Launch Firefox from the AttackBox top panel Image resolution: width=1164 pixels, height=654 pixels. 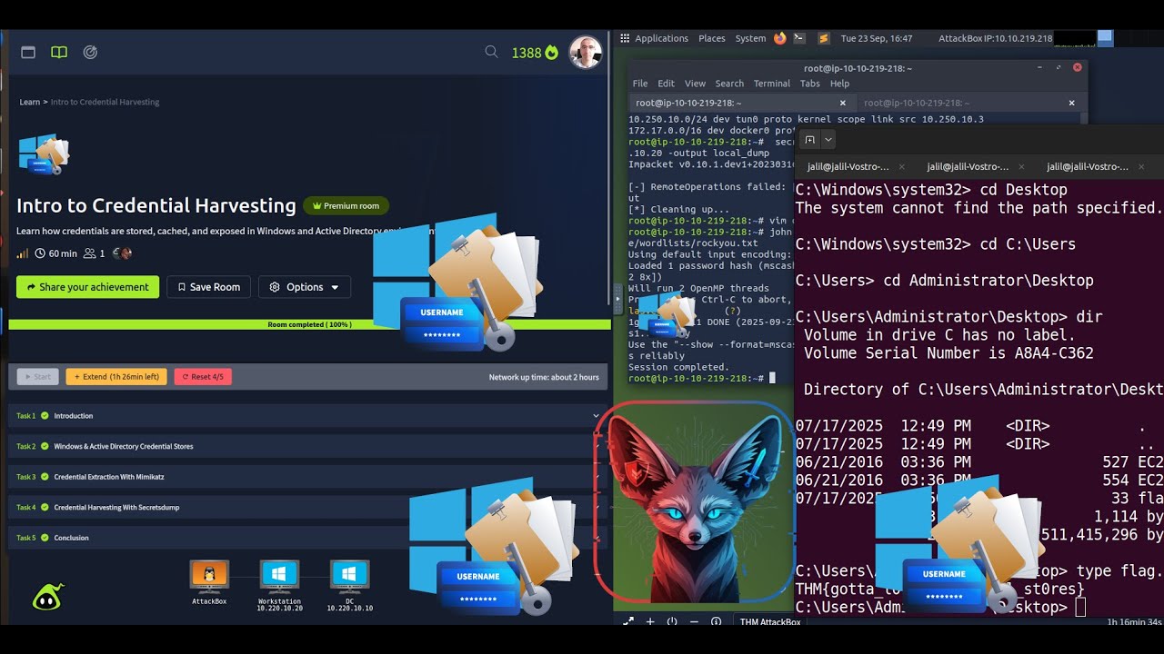(x=780, y=38)
